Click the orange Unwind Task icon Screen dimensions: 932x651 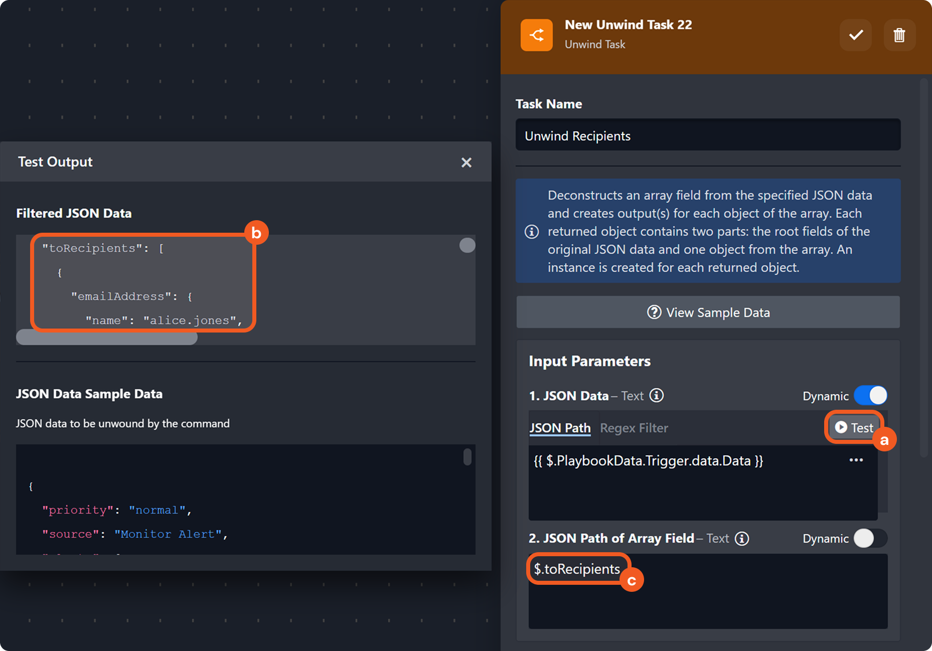[x=536, y=35]
